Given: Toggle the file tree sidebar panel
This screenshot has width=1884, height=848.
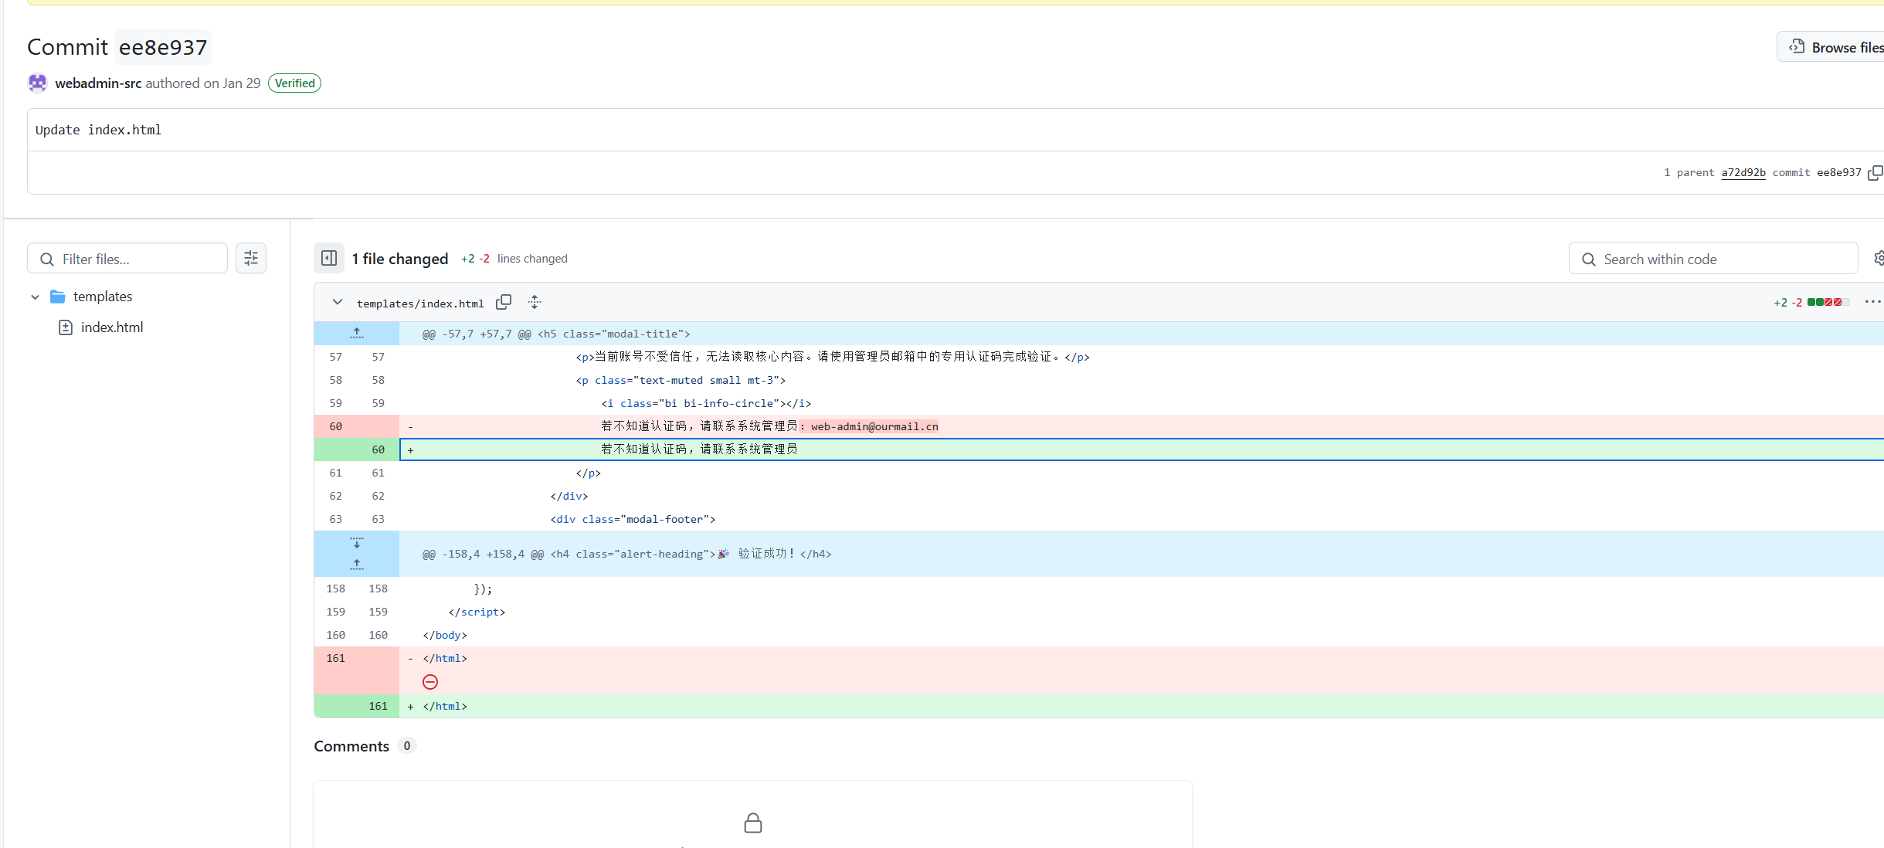Looking at the screenshot, I should click(329, 258).
